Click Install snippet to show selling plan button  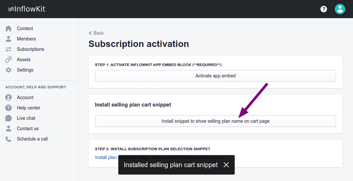coord(215,121)
